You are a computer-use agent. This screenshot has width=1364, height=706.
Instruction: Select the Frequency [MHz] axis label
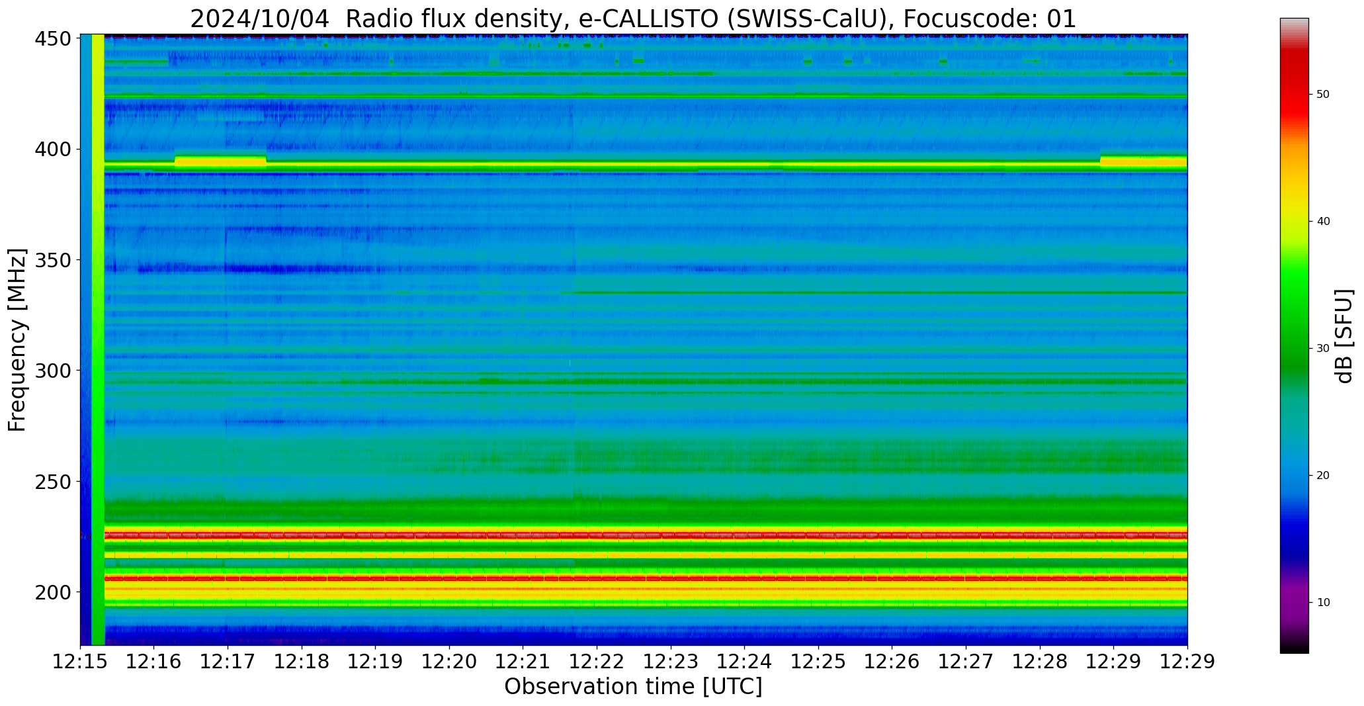click(x=17, y=340)
